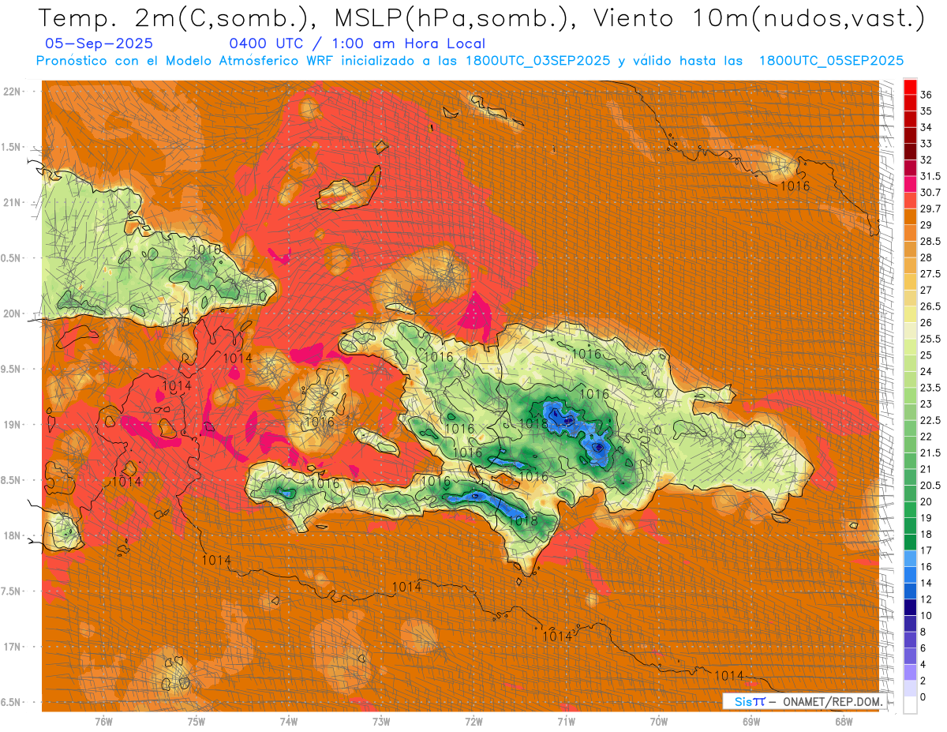
Task: Click the '72W' longitude axis label
Action: [473, 721]
